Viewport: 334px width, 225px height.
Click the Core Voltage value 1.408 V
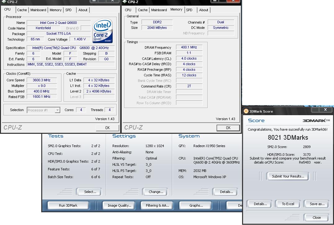(x=80, y=39)
